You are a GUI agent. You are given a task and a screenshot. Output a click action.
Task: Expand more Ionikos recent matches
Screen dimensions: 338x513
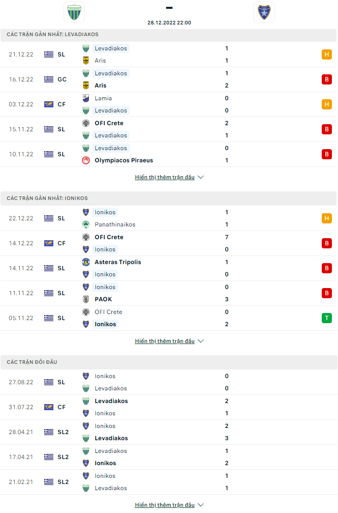tap(169, 341)
